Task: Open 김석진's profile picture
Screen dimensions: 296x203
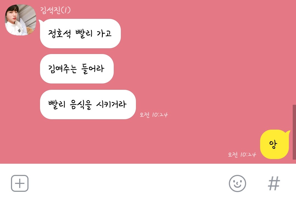Action: click(20, 20)
